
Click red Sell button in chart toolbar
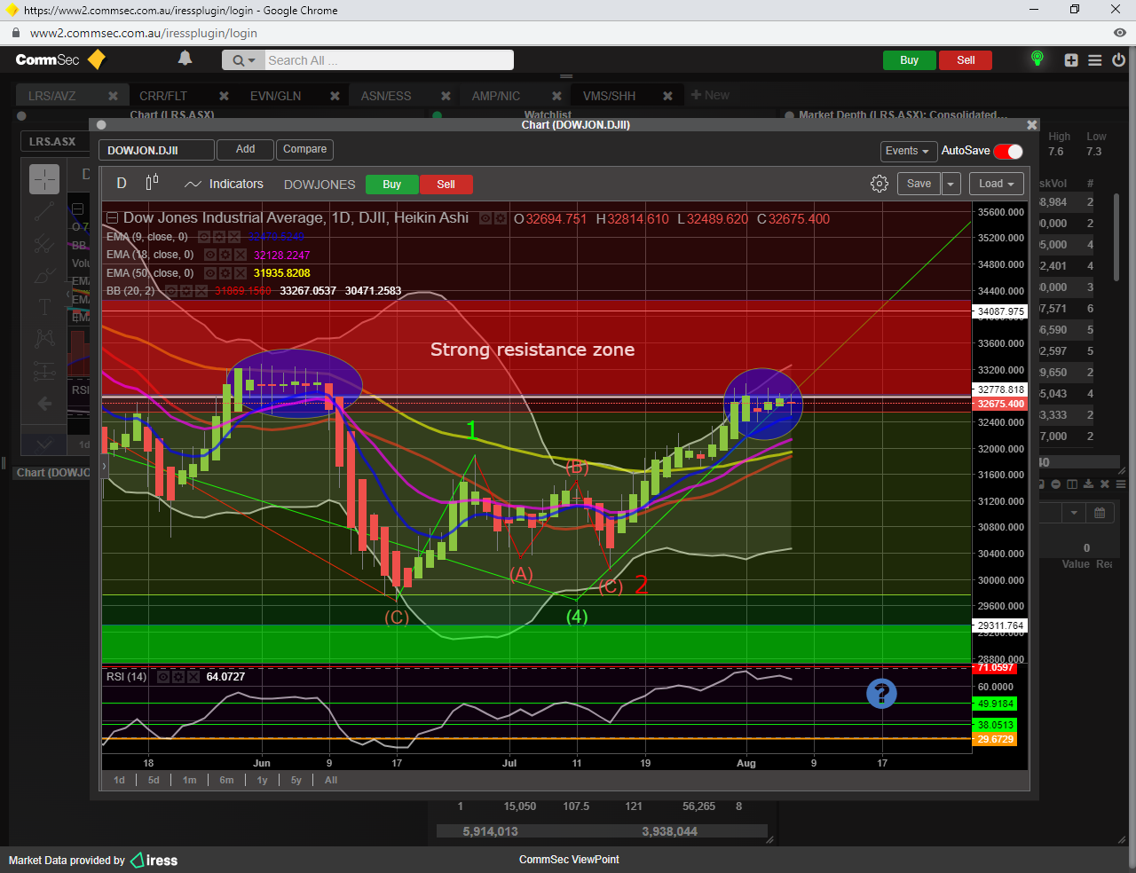(446, 185)
